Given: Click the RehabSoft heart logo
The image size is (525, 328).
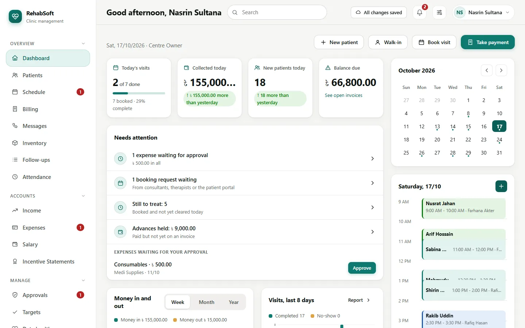Looking at the screenshot, I should coord(15,16).
